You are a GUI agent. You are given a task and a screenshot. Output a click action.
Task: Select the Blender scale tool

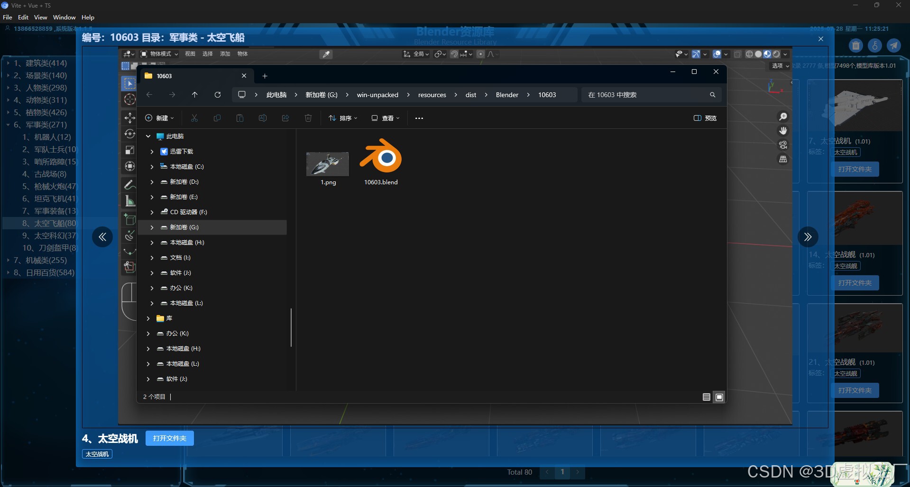coord(129,150)
